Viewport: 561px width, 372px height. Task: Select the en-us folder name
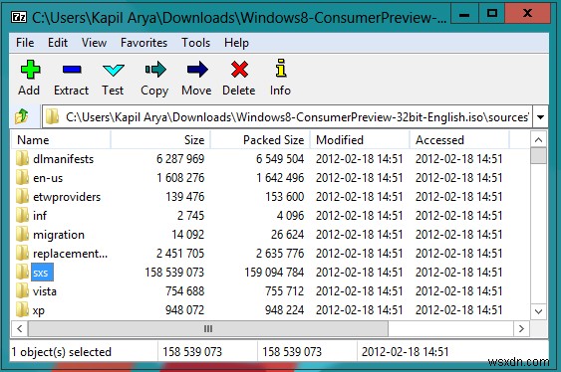click(48, 178)
